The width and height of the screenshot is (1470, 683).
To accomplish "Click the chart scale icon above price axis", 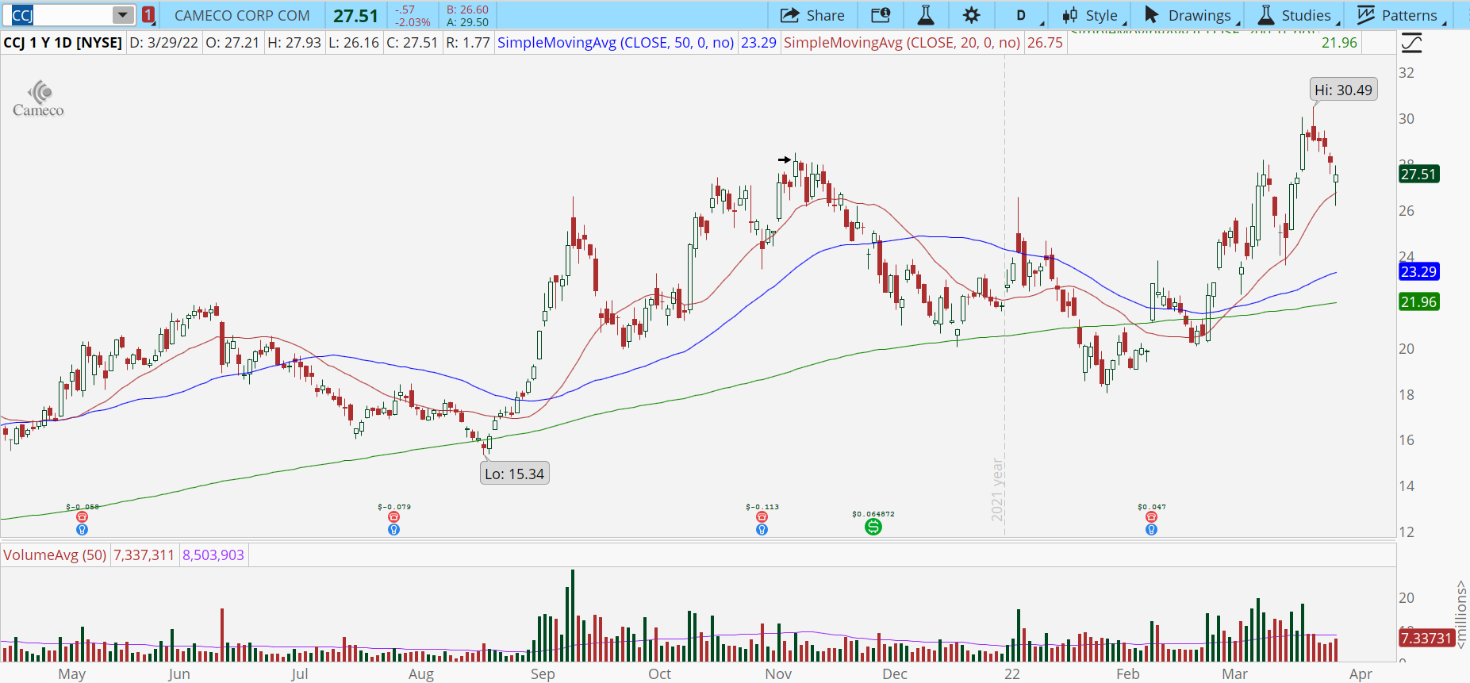I will (1412, 43).
